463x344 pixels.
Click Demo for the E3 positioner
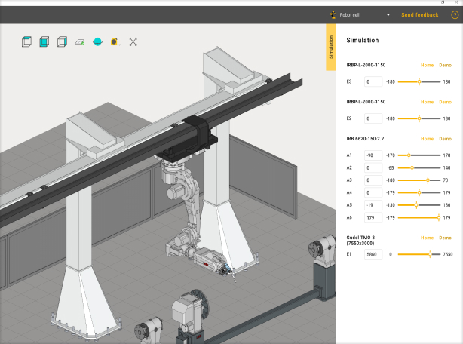click(x=445, y=65)
